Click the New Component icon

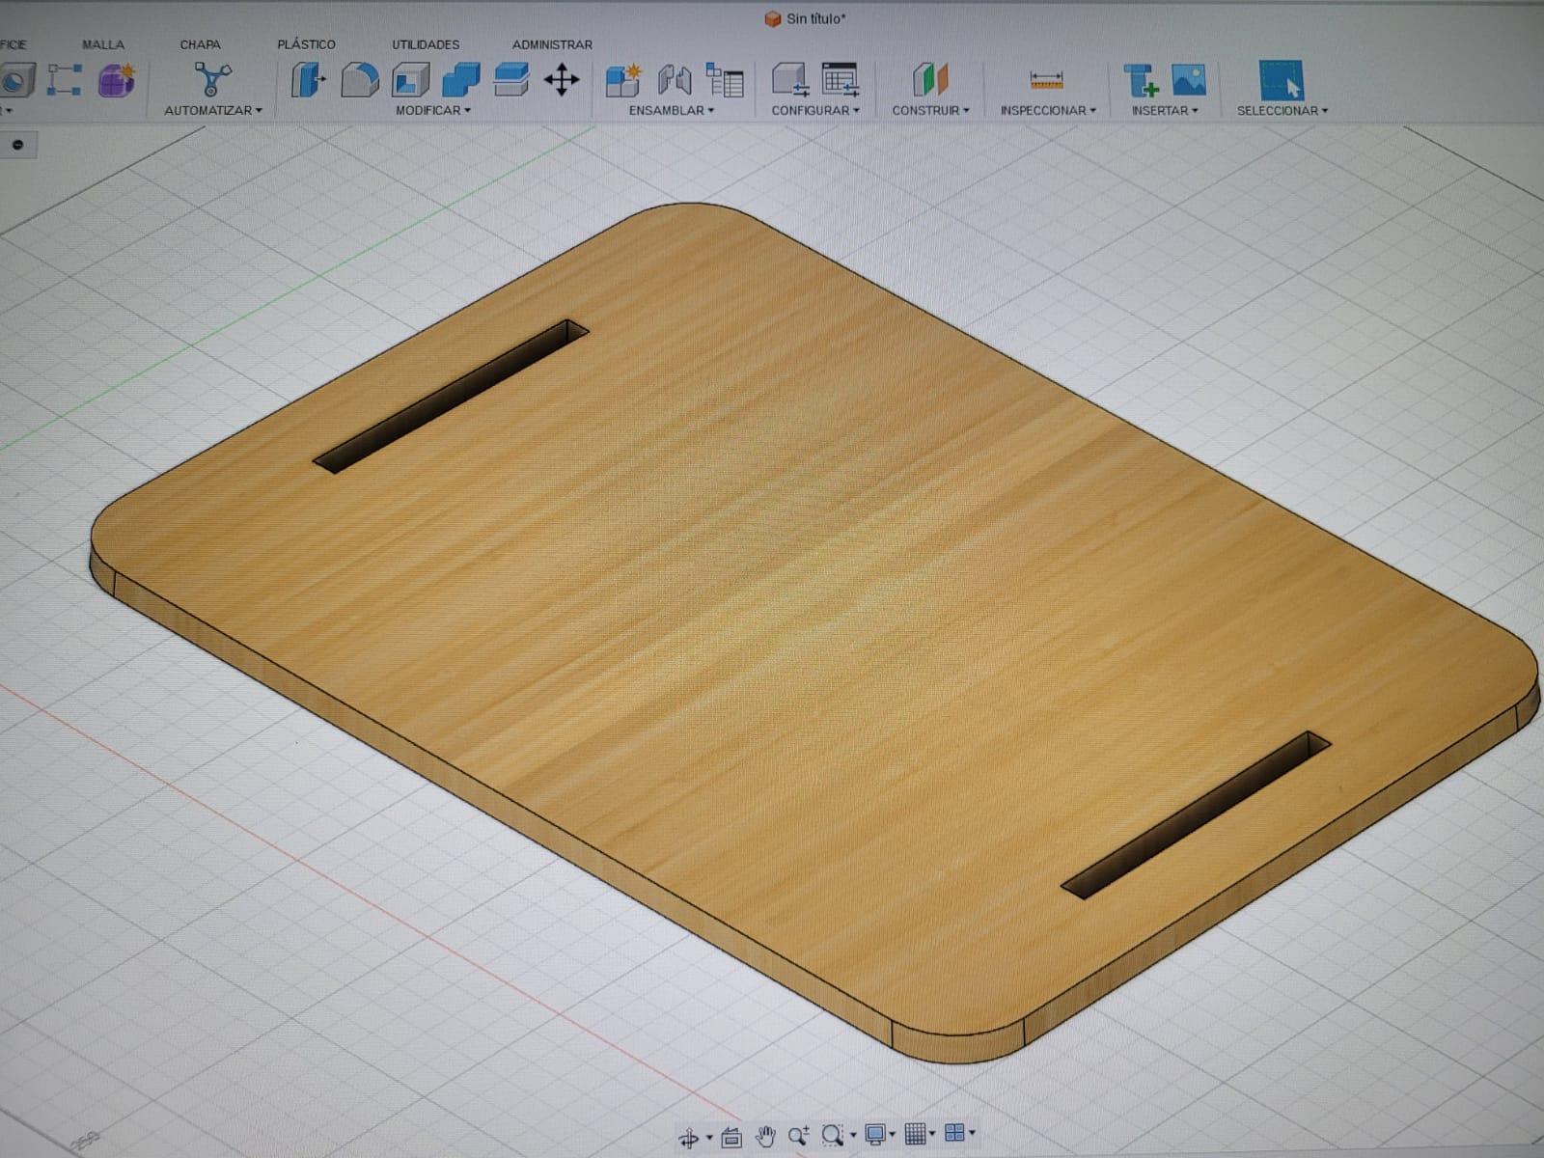[x=623, y=80]
